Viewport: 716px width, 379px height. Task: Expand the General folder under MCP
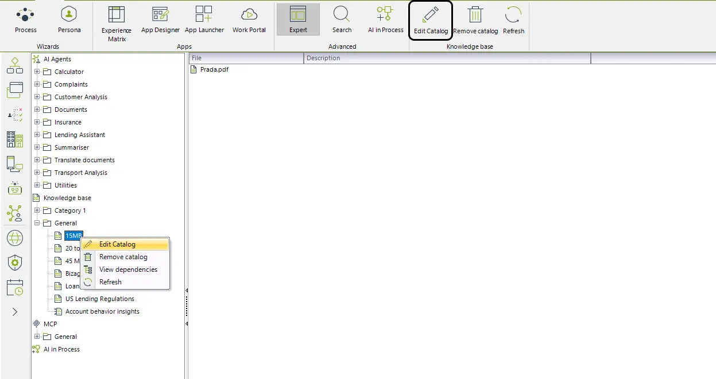[37, 337]
